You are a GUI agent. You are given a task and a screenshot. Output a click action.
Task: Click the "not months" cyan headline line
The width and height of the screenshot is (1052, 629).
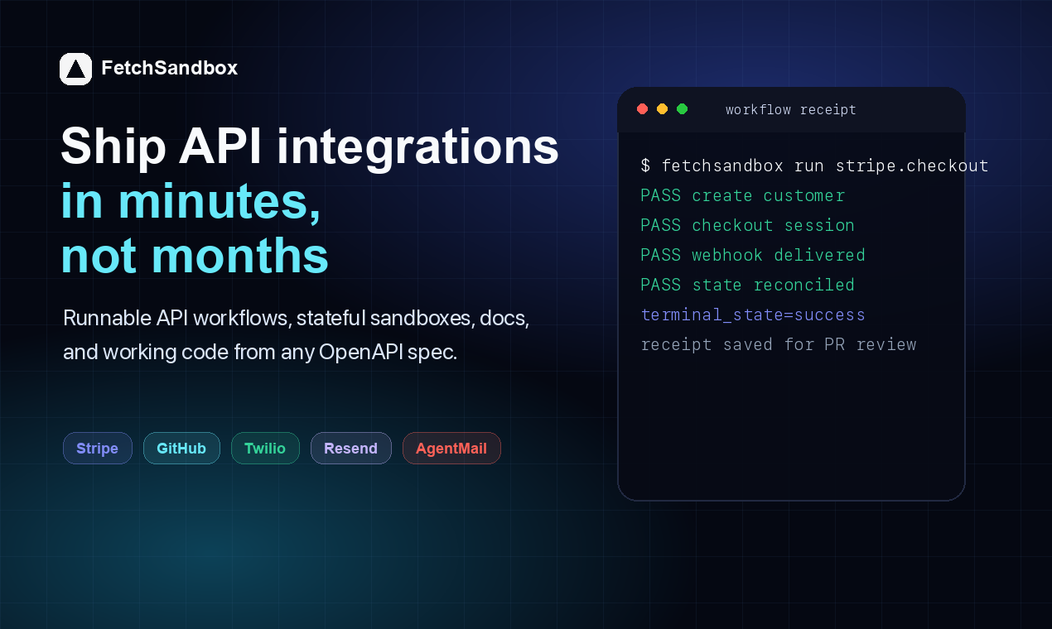[x=195, y=257]
